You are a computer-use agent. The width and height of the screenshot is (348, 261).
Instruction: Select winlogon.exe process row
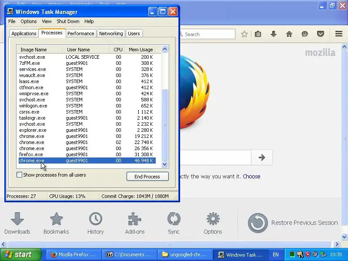87,106
